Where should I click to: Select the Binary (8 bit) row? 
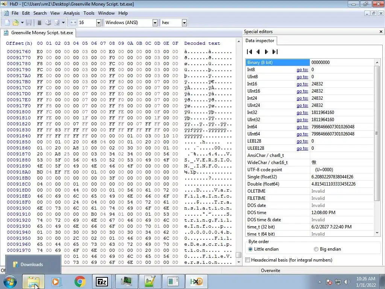tap(310, 62)
